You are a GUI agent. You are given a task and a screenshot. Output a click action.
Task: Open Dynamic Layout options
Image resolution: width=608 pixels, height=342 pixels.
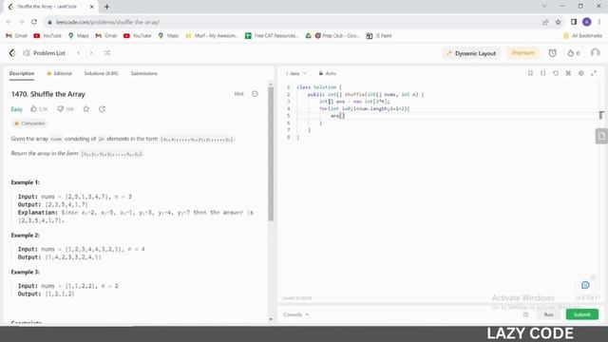(x=471, y=53)
